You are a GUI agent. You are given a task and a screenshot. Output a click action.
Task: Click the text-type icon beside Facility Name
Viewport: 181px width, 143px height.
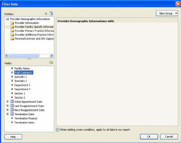tap(12, 68)
